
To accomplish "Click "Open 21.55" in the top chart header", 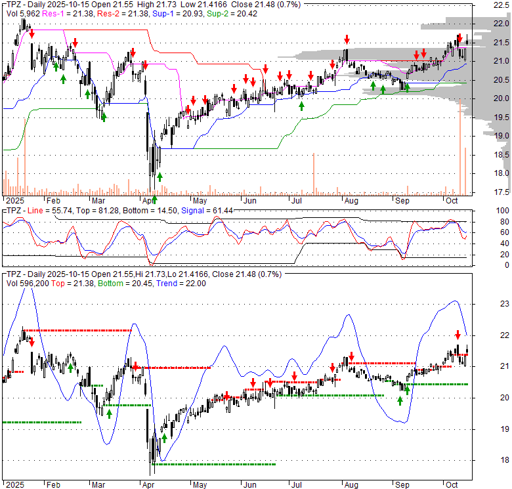I will click(114, 5).
